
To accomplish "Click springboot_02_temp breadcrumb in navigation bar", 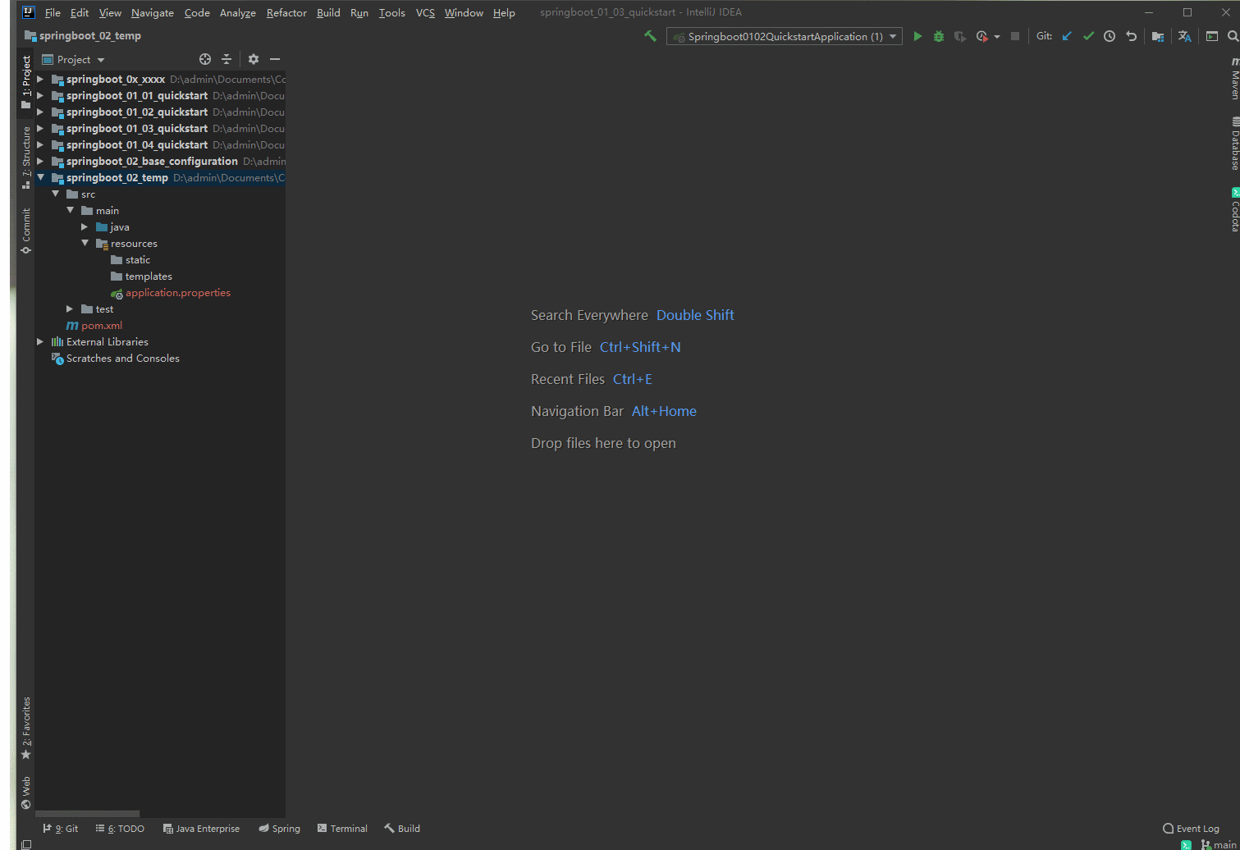I will tap(83, 36).
